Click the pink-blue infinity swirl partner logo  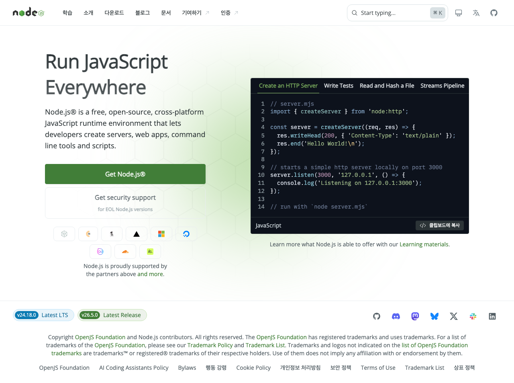point(100,252)
